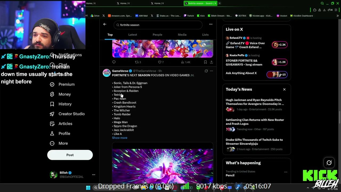Reply to the tweet above GameVerse
The image size is (341, 192).
point(114,62)
